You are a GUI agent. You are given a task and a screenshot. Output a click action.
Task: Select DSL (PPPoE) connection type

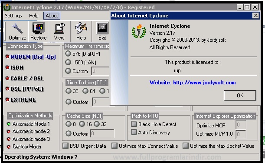(x=25, y=89)
